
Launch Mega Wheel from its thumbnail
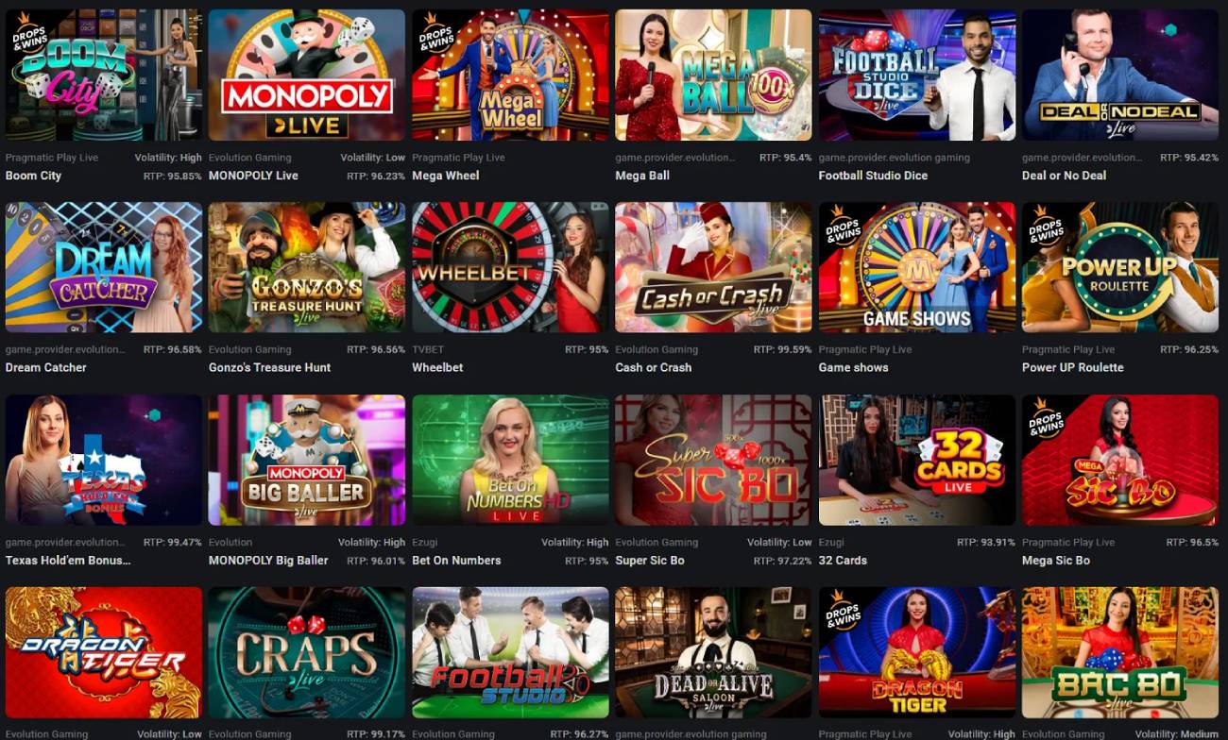(x=510, y=75)
